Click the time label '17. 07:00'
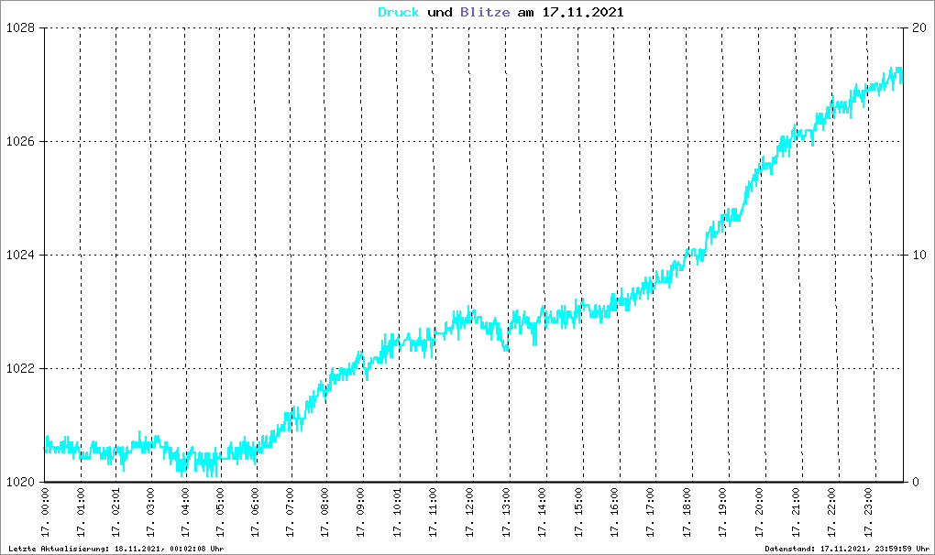This screenshot has width=935, height=555. 290,512
